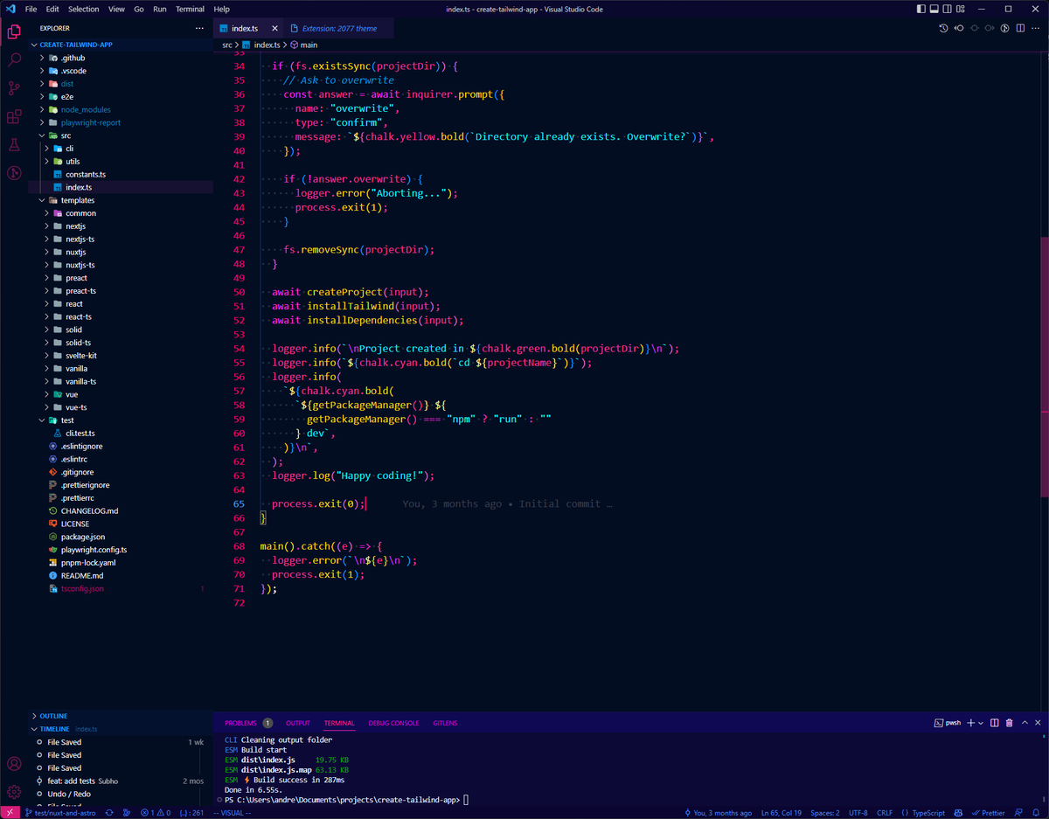Viewport: 1049px width, 819px height.
Task: Open the terminal profile dropdown arrow
Action: point(981,723)
